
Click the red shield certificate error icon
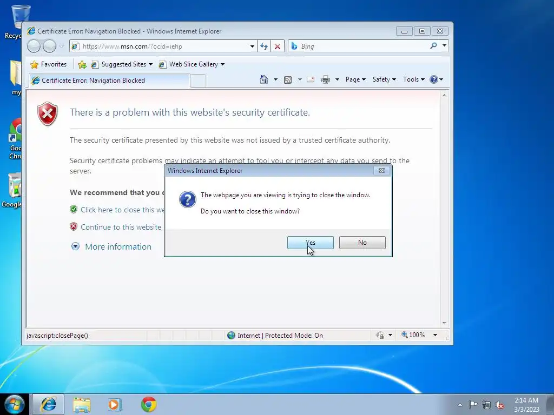(48, 113)
